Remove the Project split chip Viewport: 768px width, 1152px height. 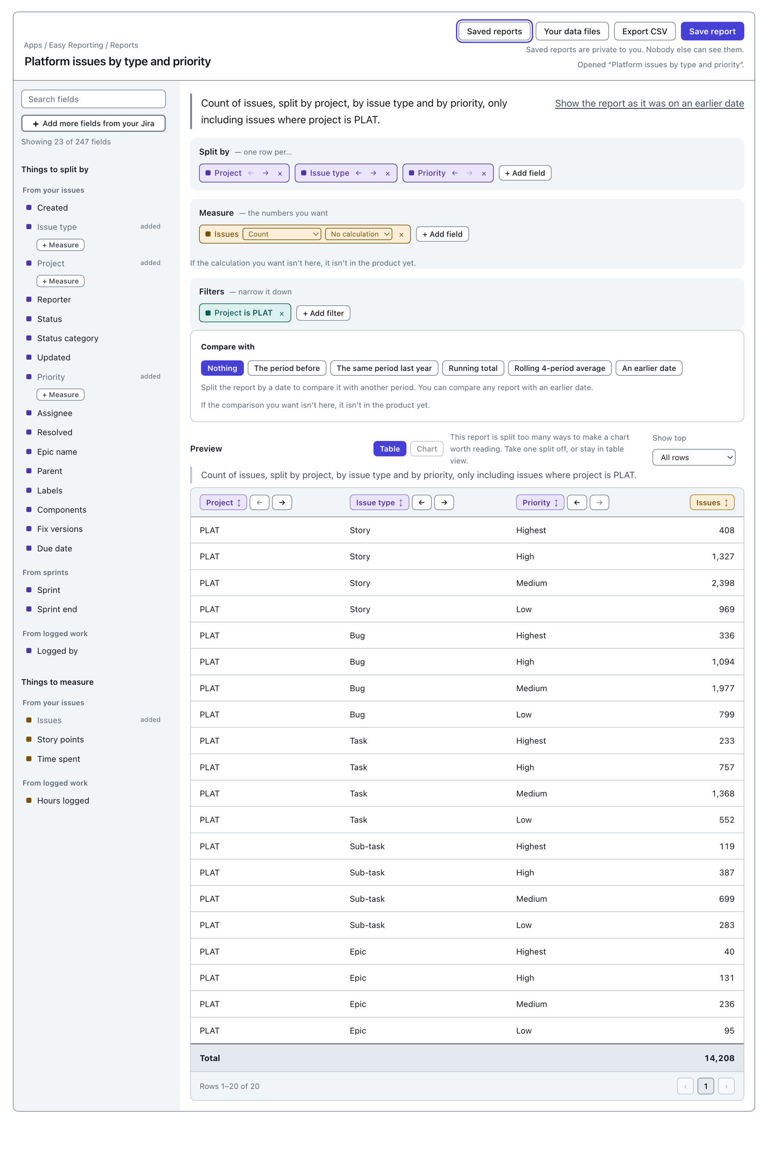point(280,173)
